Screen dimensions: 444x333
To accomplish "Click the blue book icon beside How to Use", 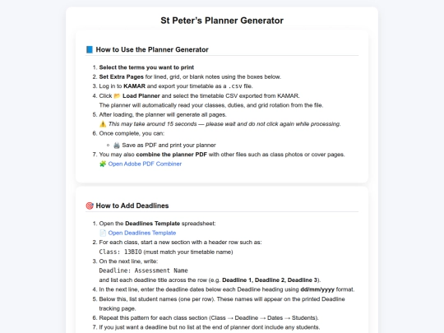I will [90, 49].
